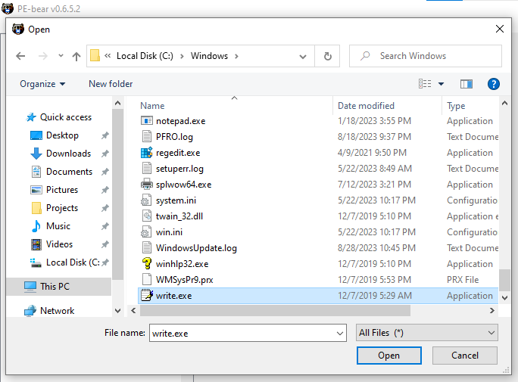Click the Desktop pin icon

[x=105, y=135]
